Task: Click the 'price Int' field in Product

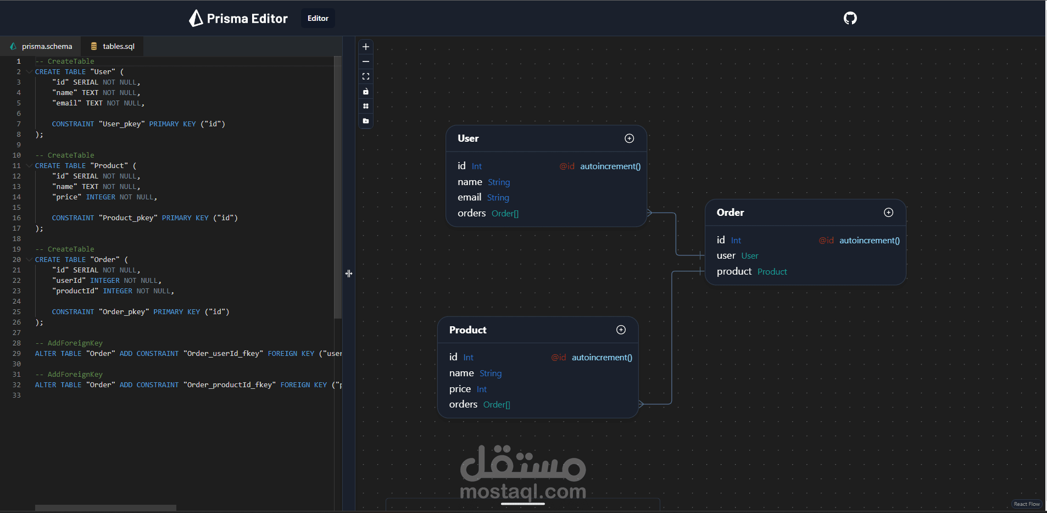Action: coord(538,389)
